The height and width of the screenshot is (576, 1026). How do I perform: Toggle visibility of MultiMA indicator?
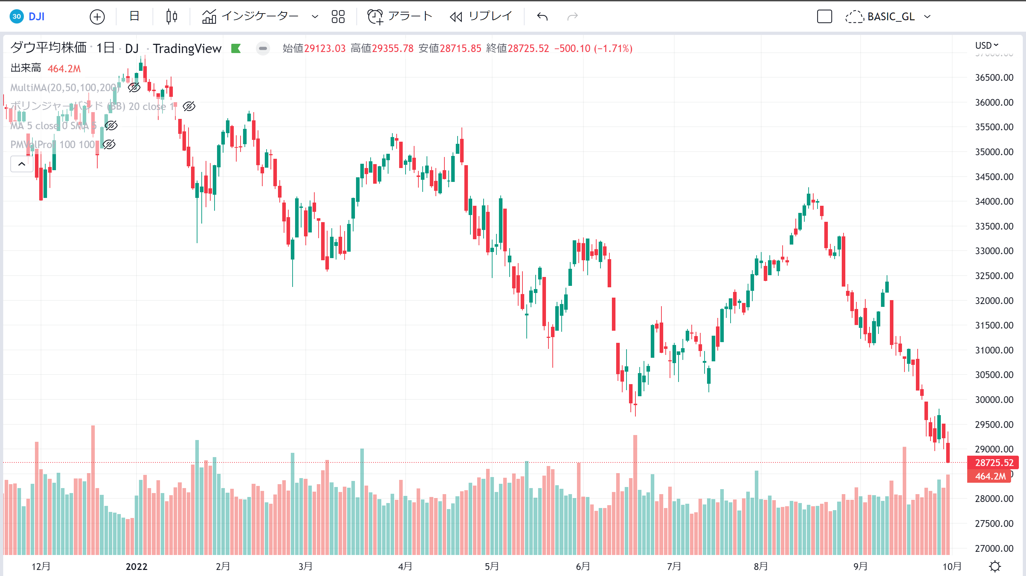134,87
